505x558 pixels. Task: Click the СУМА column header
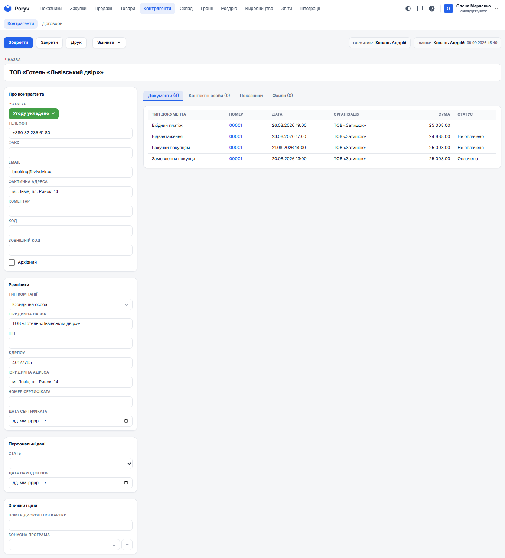444,114
